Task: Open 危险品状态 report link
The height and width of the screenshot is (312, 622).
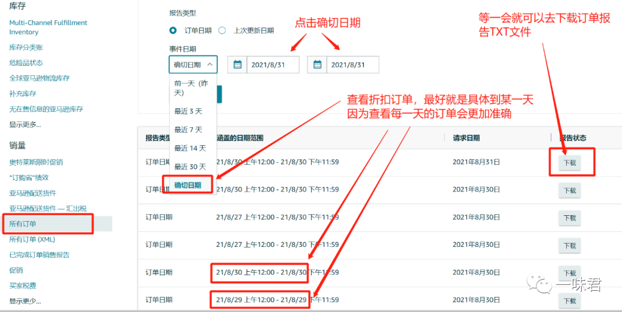Action: click(26, 63)
